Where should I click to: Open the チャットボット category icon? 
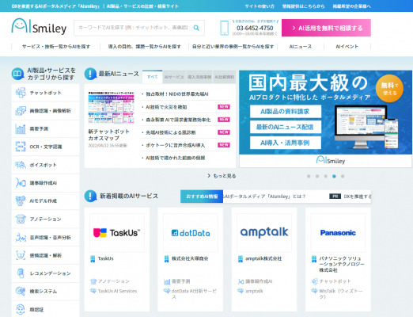tap(21, 93)
